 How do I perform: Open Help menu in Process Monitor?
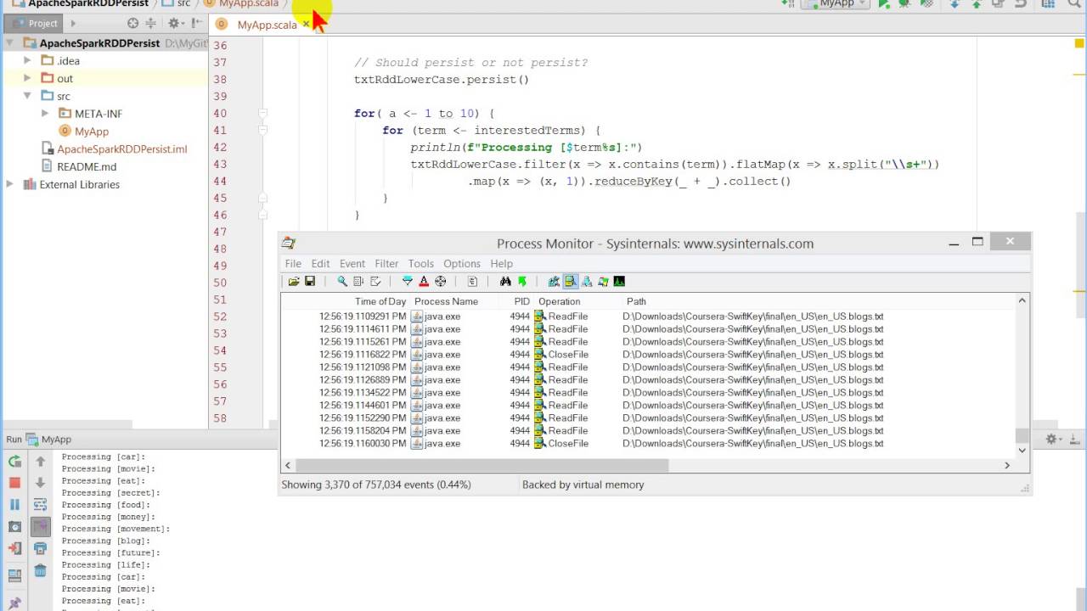pos(502,263)
